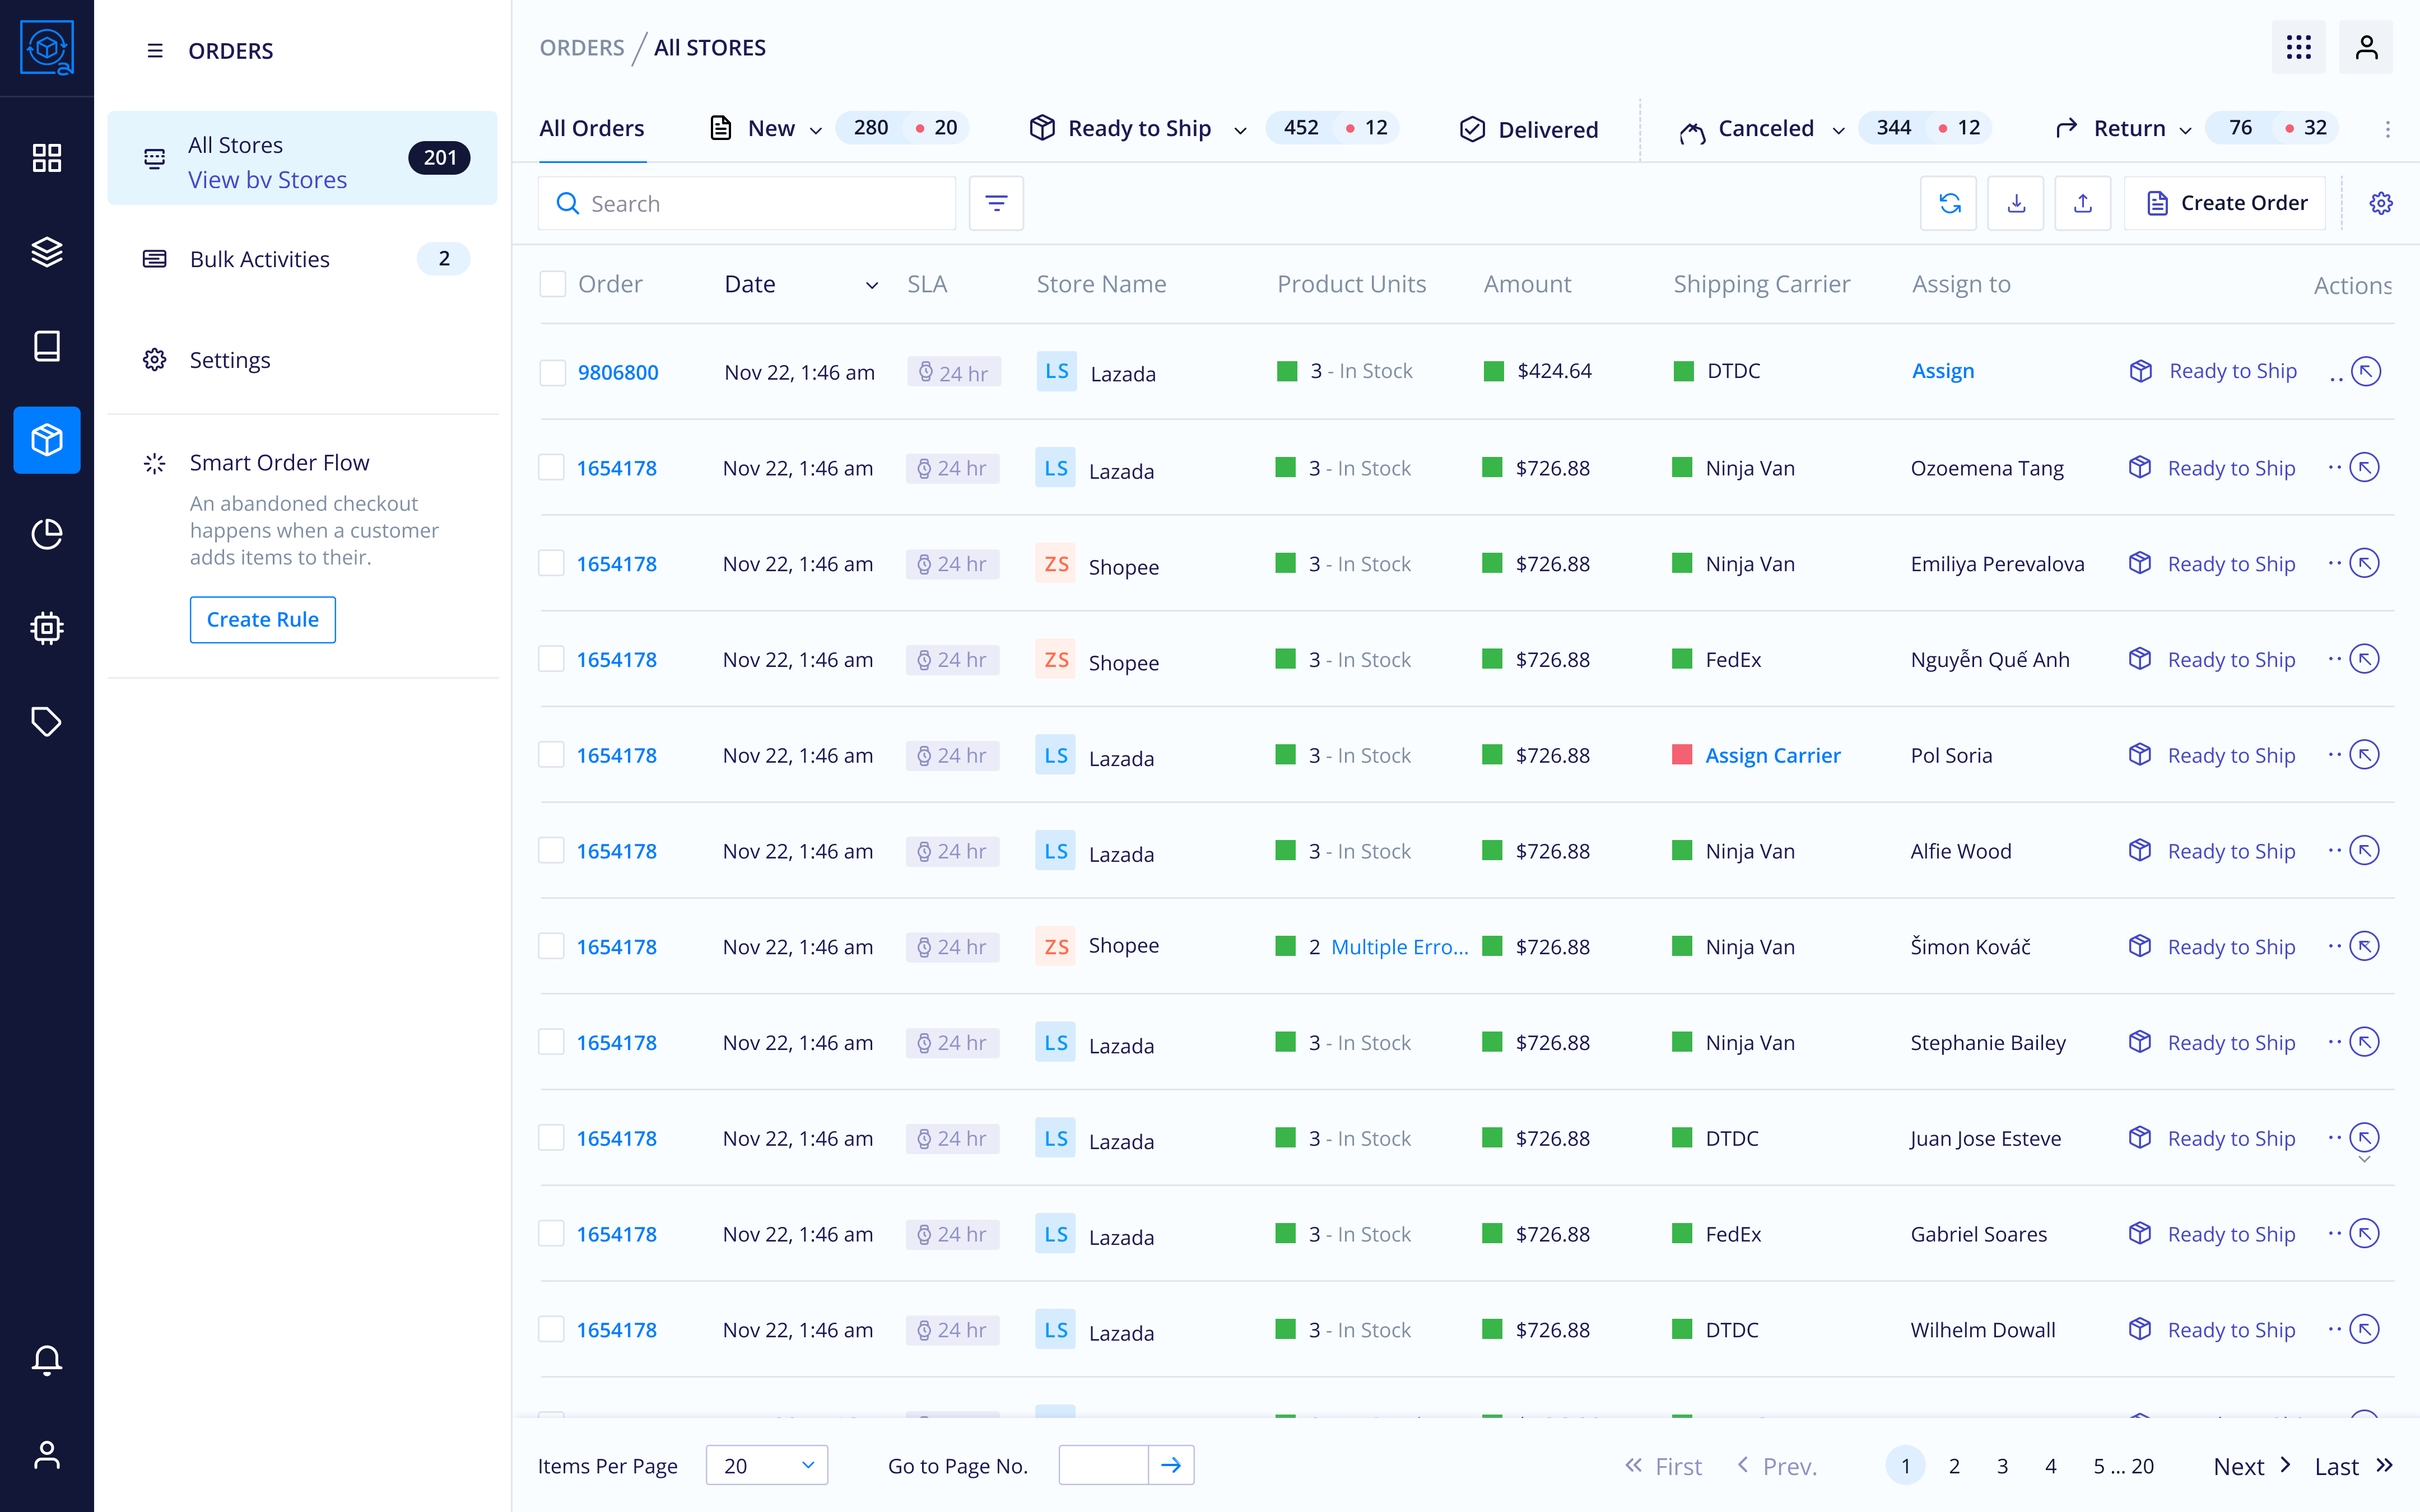
Task: Toggle the select-all Order checkbox
Action: click(552, 284)
